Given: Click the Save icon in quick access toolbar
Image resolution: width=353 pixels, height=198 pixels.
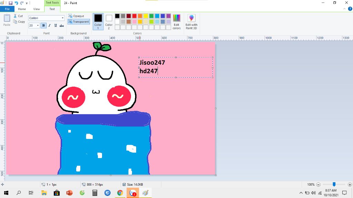Looking at the screenshot, I should click(10, 3).
